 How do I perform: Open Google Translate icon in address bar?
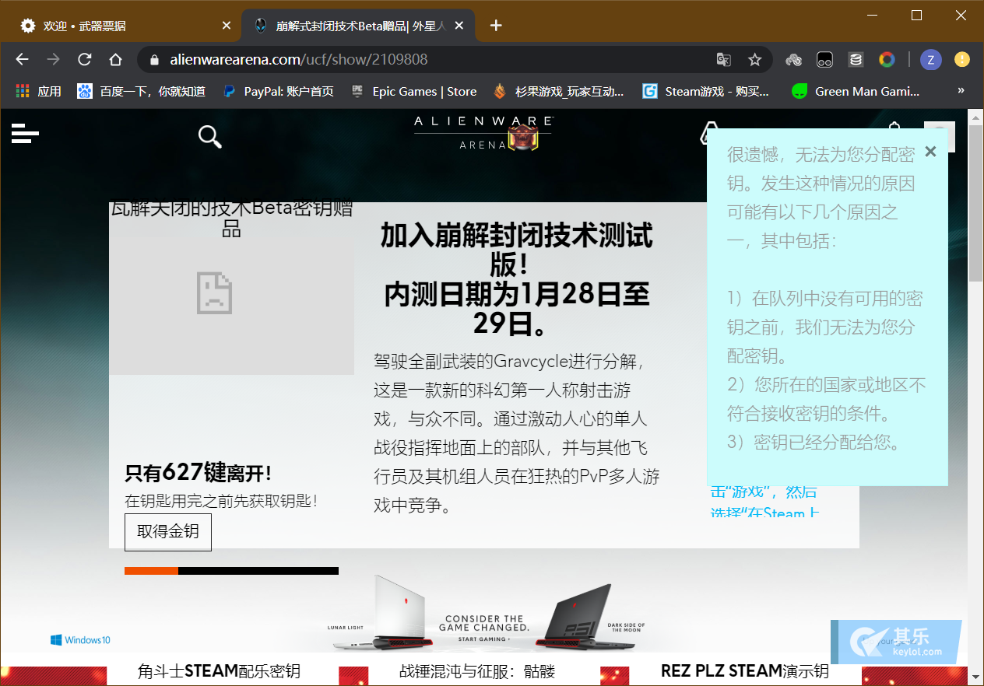(723, 59)
